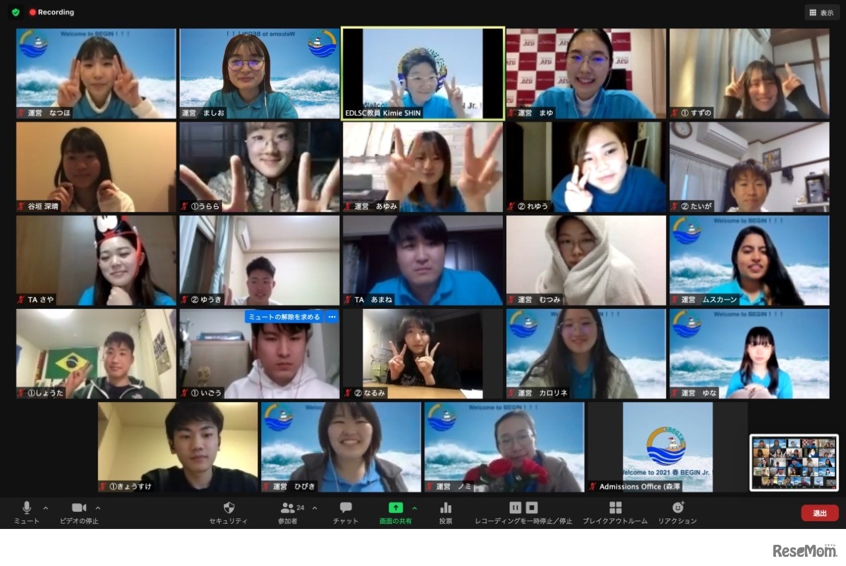This screenshot has width=846, height=566.
Task: Open the View (表示) layout menu
Action: pos(822,13)
